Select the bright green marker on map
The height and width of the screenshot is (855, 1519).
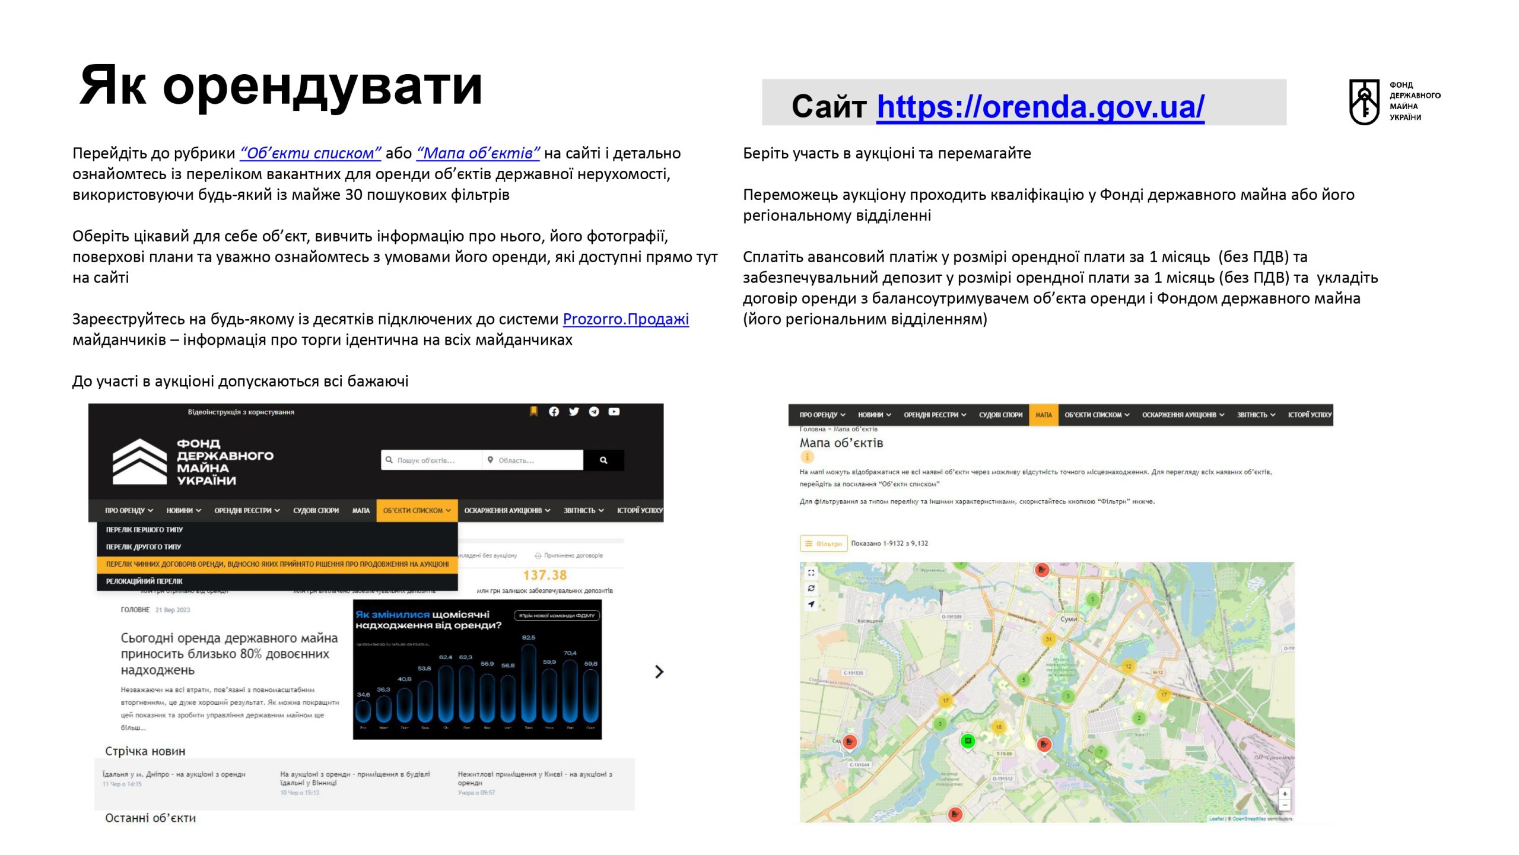pyautogui.click(x=968, y=740)
